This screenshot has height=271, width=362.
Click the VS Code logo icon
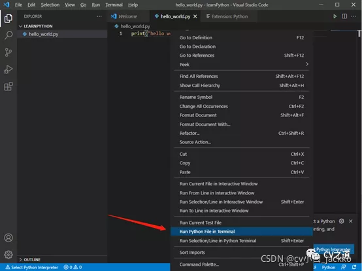(x=7, y=5)
